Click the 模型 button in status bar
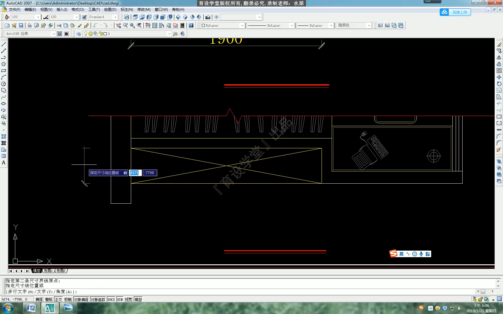 pyautogui.click(x=138, y=299)
